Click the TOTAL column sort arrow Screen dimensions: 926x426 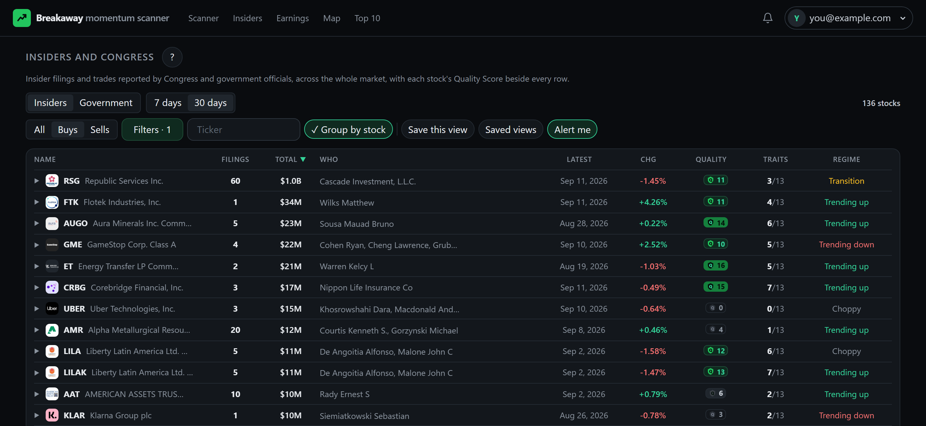(x=303, y=159)
